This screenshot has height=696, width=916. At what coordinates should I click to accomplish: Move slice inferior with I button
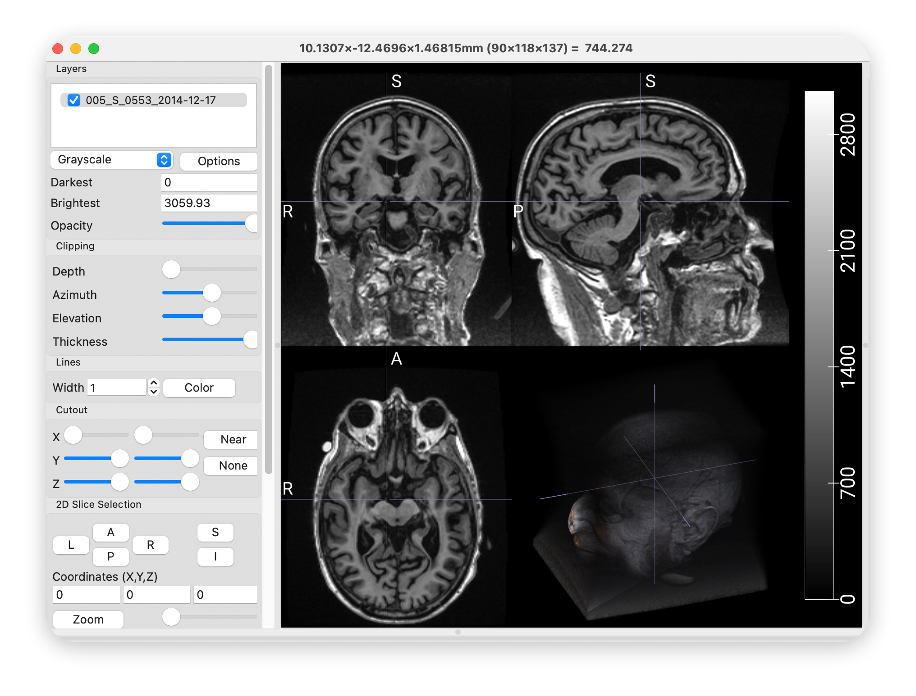tap(215, 557)
